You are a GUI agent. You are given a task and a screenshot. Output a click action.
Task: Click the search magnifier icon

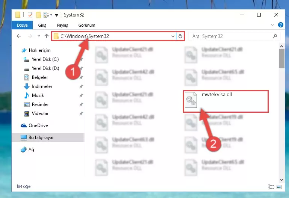pos(275,36)
